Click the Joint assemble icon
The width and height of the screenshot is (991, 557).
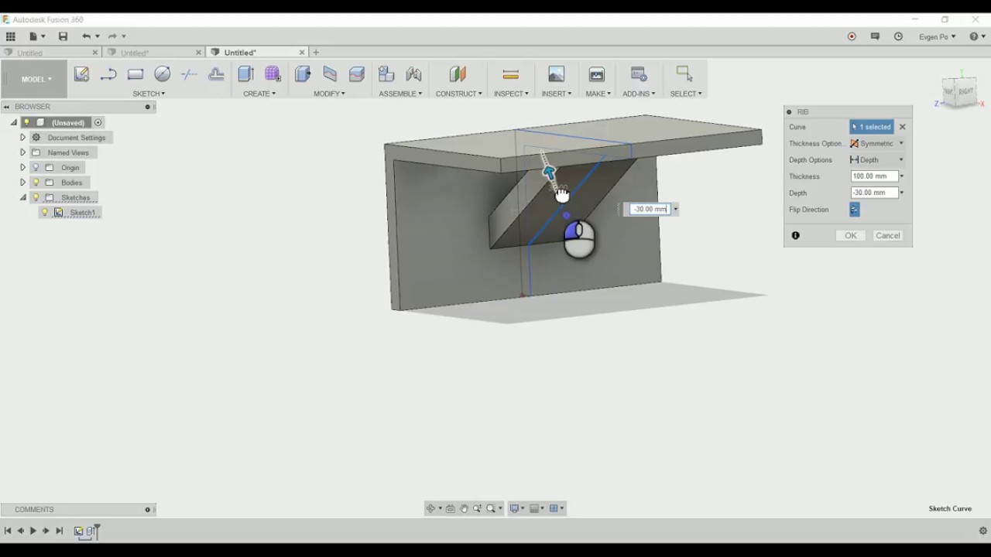click(413, 74)
